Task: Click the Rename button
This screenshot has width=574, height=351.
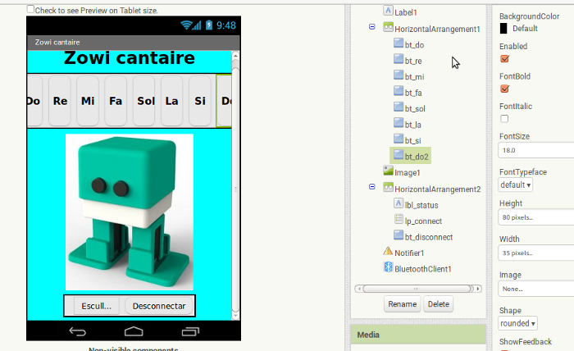Action: tap(402, 304)
